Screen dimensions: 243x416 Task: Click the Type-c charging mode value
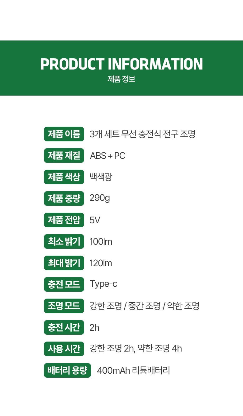coord(103,284)
